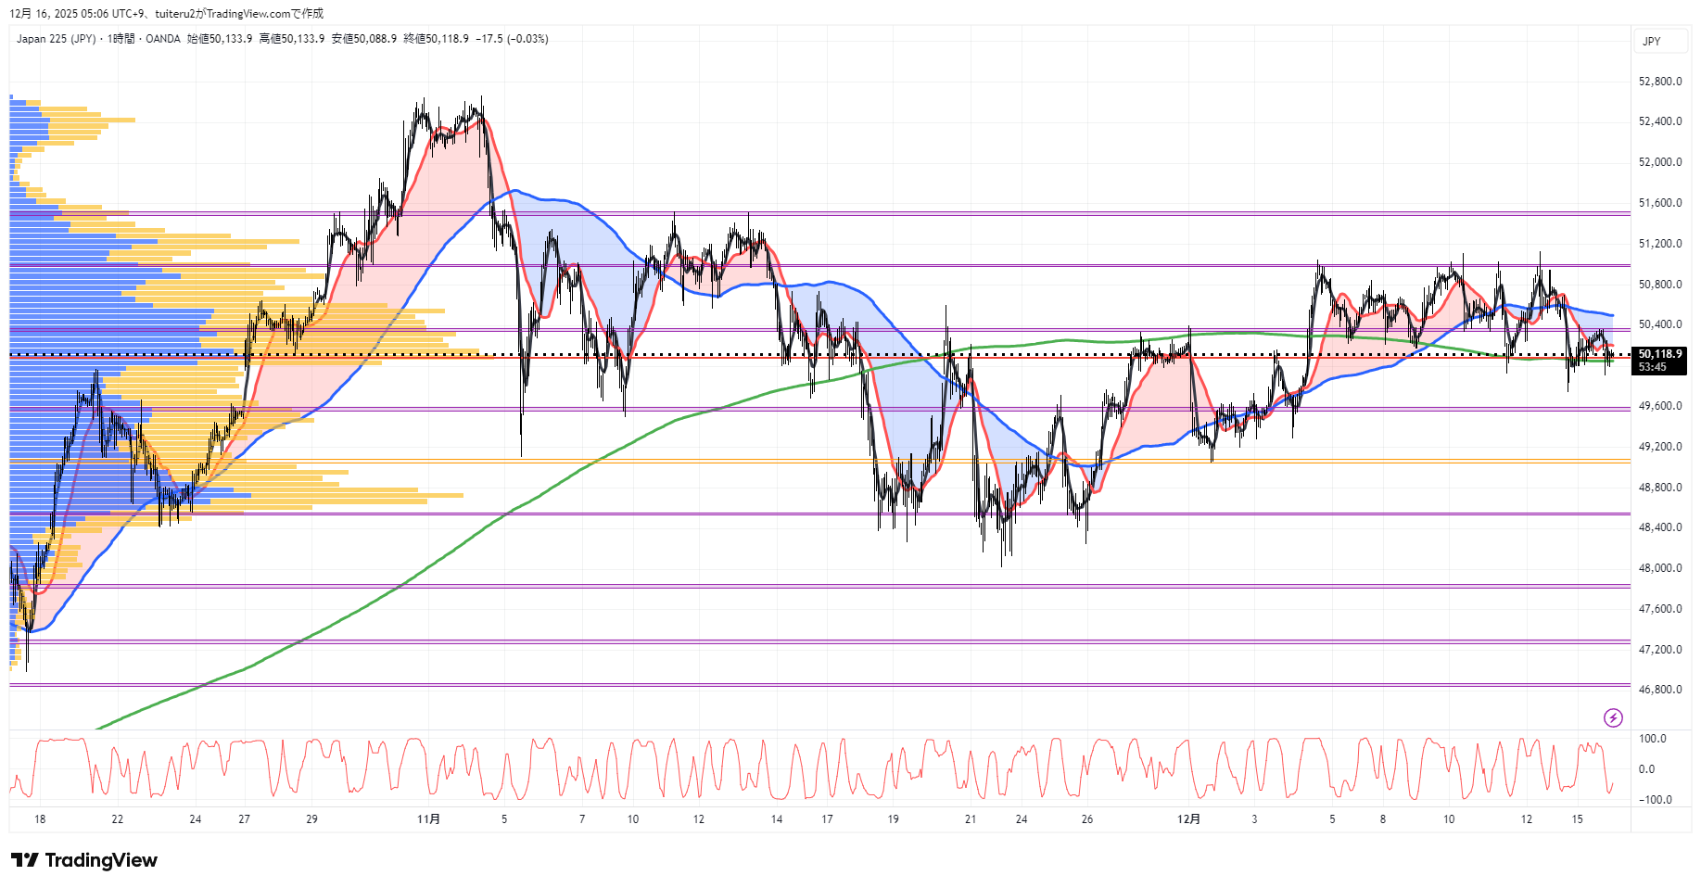Image resolution: width=1701 pixels, height=888 pixels.
Task: Click the 46,800.0 price axis label
Action: [x=1659, y=690]
